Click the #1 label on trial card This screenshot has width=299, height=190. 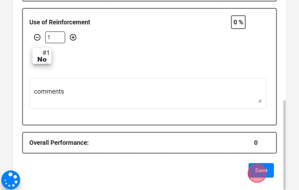[x=46, y=53]
